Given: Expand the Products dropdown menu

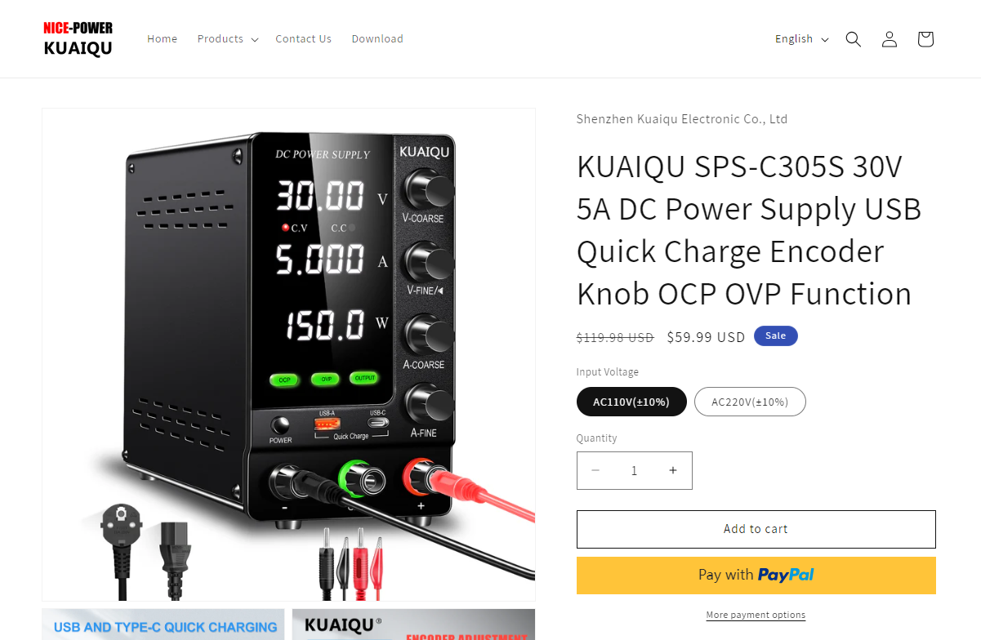Looking at the screenshot, I should (228, 39).
